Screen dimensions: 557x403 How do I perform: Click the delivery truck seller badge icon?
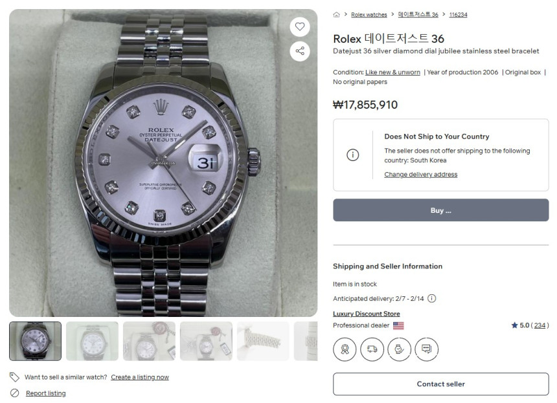pyautogui.click(x=372, y=349)
